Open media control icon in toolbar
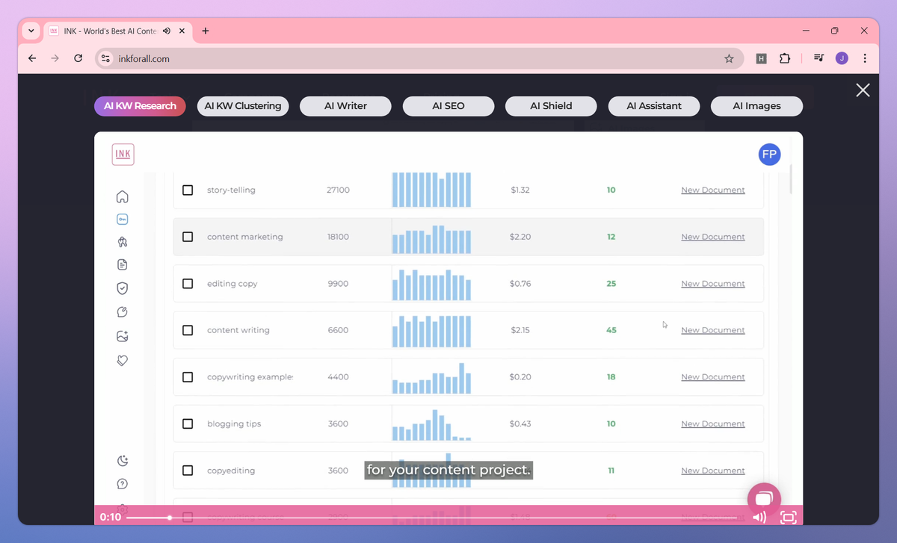Screen dimensions: 897x543 [x=819, y=58]
